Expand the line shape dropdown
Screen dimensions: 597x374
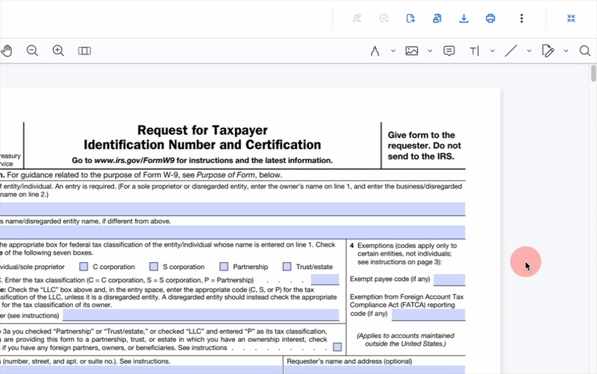529,51
